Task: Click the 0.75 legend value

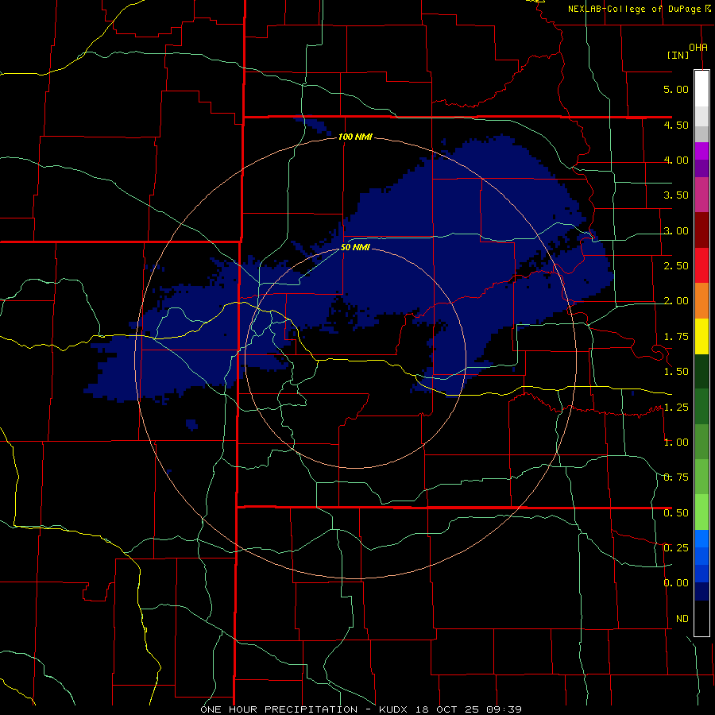Action: pos(676,477)
